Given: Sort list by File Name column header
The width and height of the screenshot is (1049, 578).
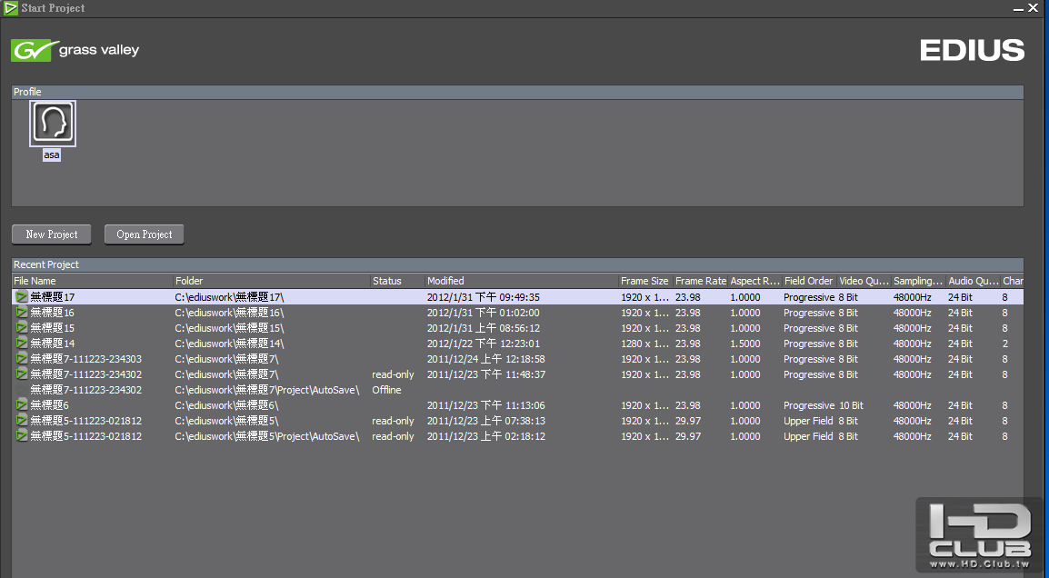Looking at the screenshot, I should (91, 282).
